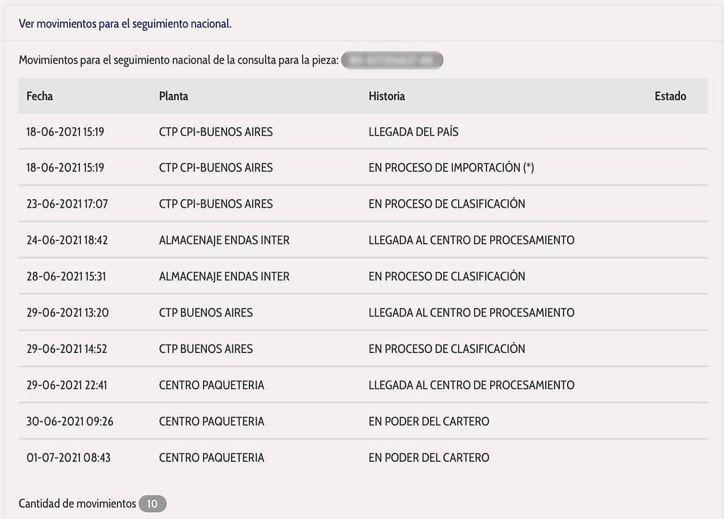
Task: Click the 29-06-2021 14:52 date cell
Action: pyautogui.click(x=66, y=349)
